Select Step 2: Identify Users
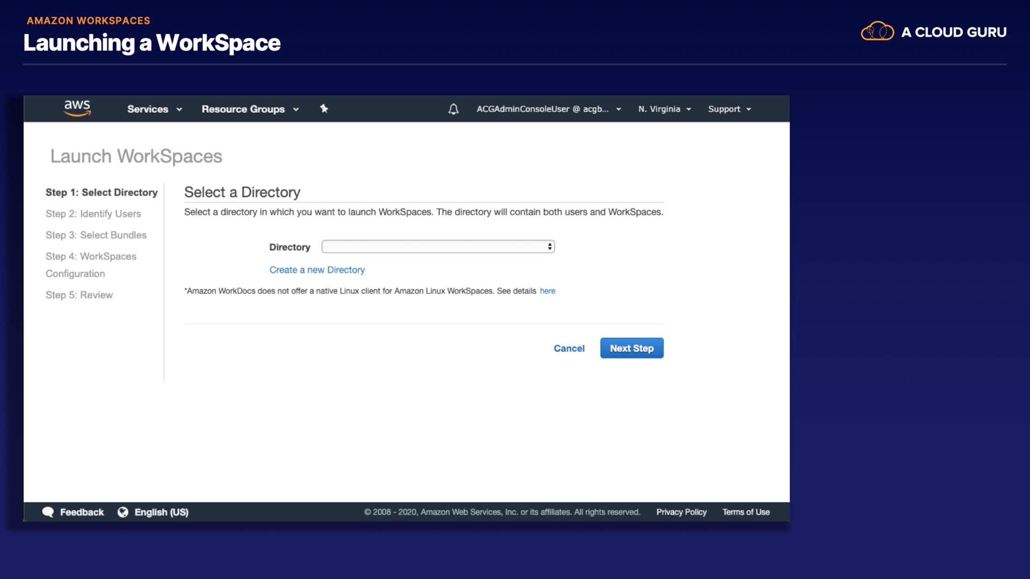 [x=93, y=214]
